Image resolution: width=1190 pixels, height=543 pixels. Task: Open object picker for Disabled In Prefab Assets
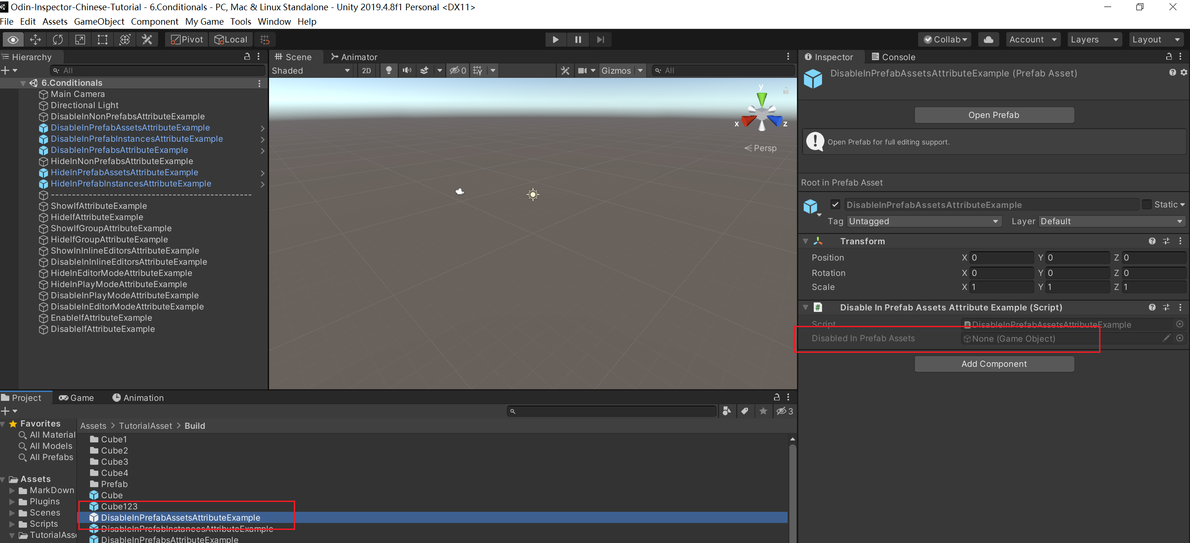[x=1180, y=338]
